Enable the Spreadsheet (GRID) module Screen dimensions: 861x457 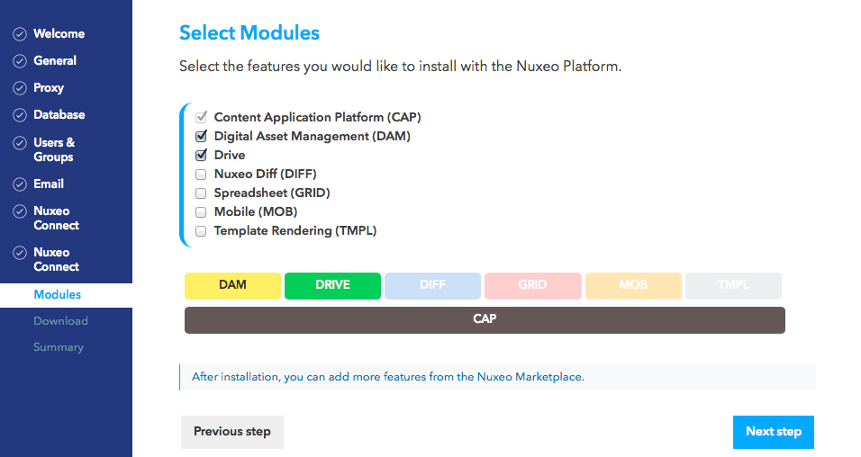201,193
